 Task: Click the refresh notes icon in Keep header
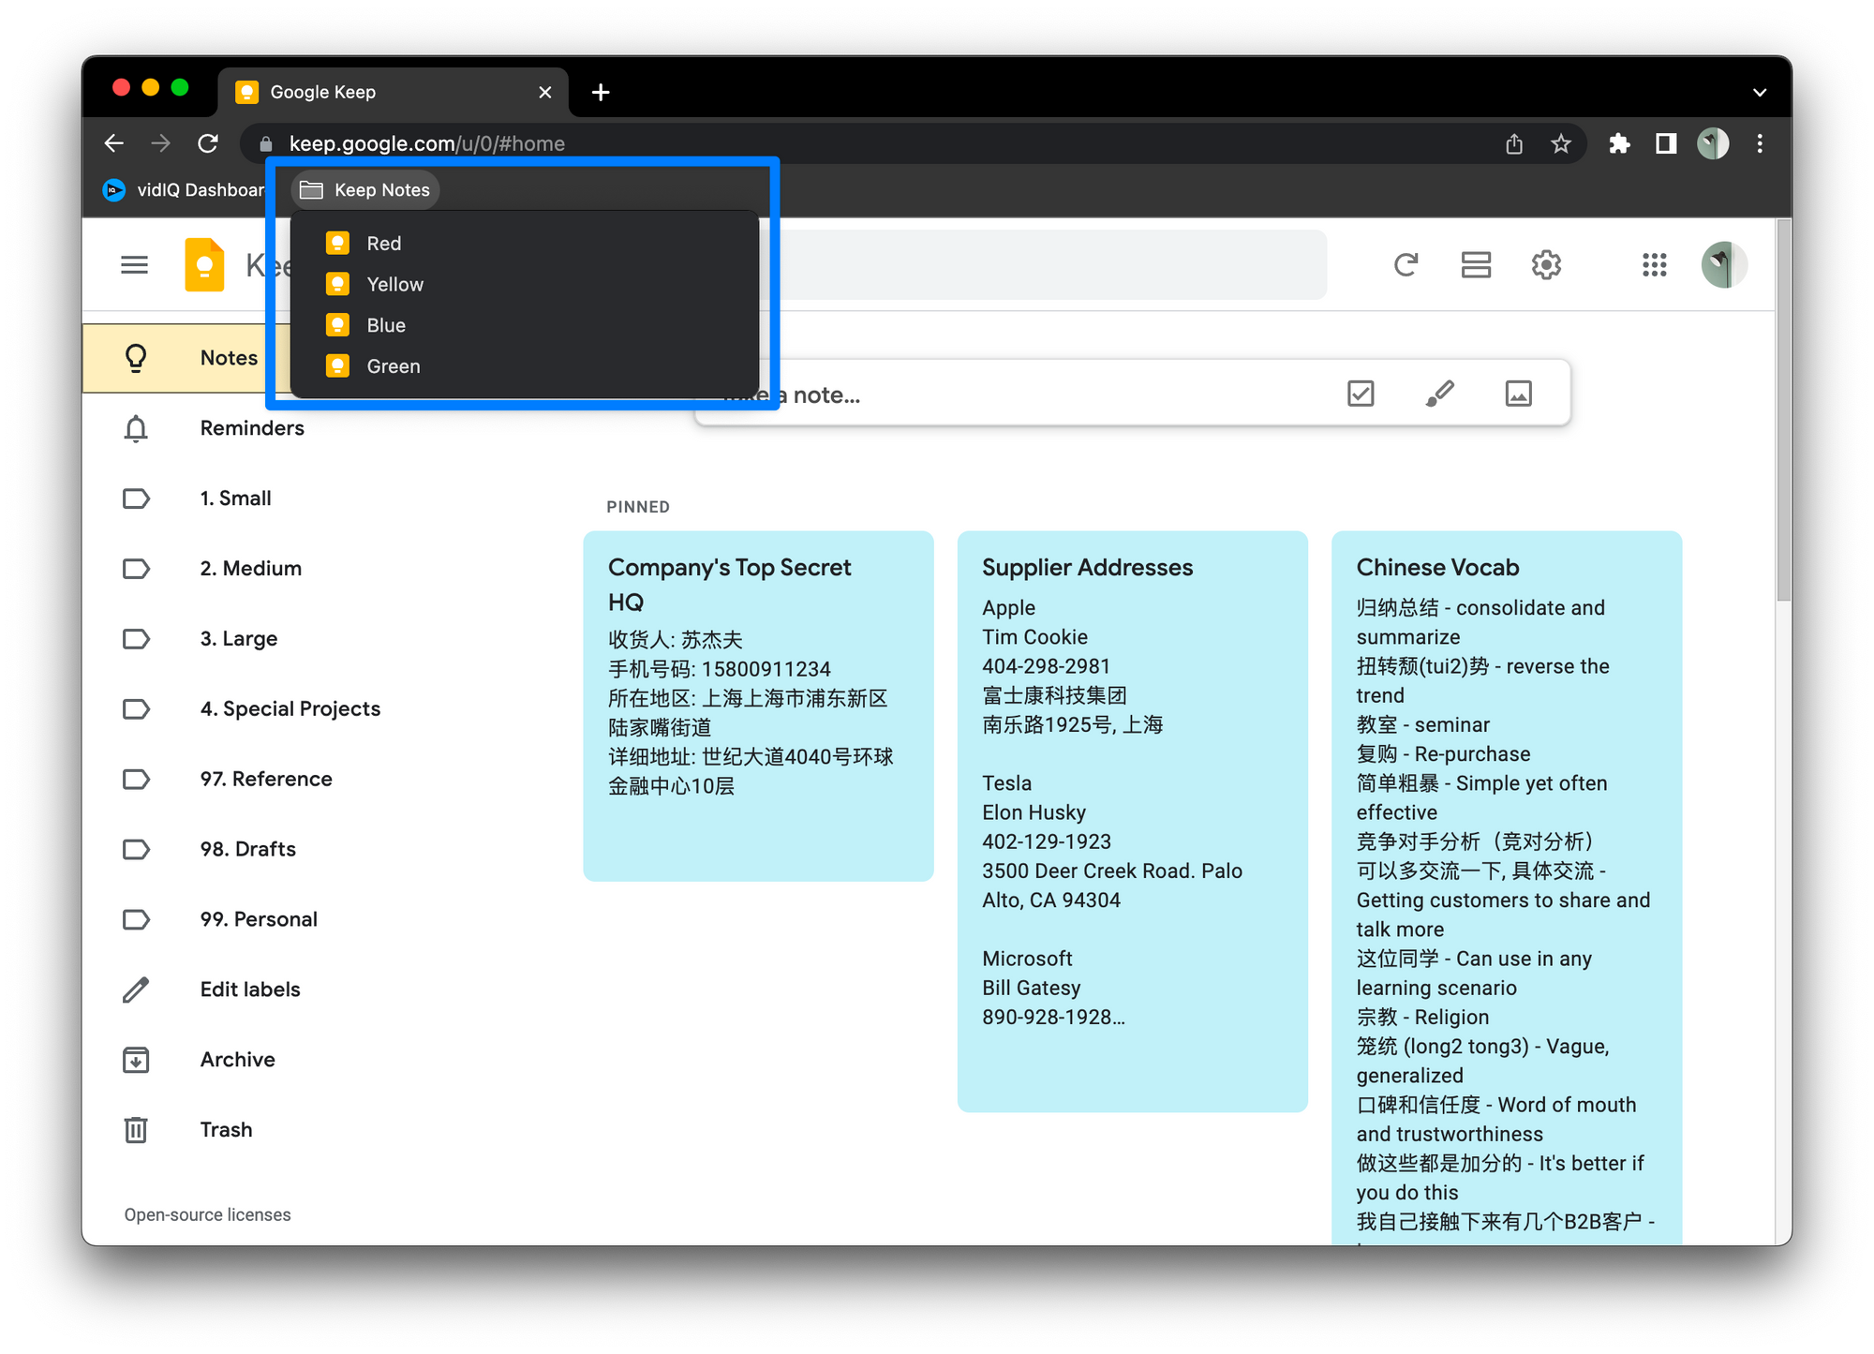tap(1405, 265)
